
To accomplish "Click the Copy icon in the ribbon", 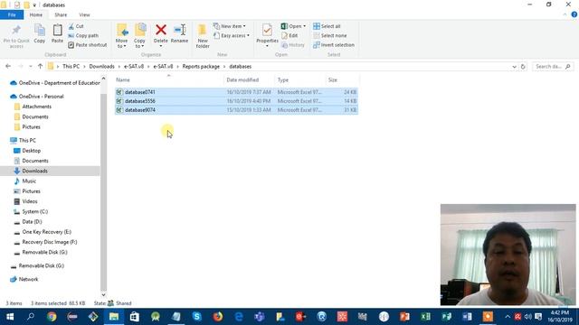I will 40,34.
